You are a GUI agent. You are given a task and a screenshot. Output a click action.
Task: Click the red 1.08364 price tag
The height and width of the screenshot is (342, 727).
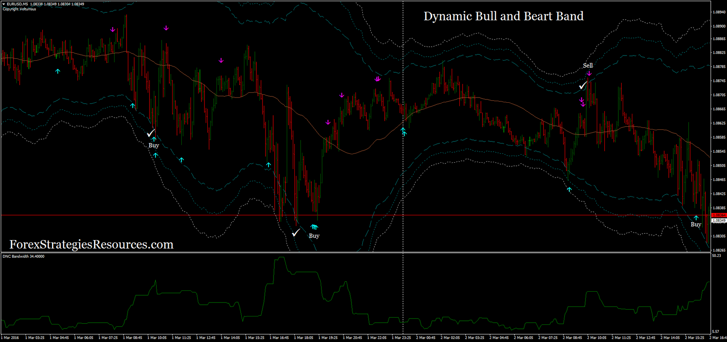(719, 215)
